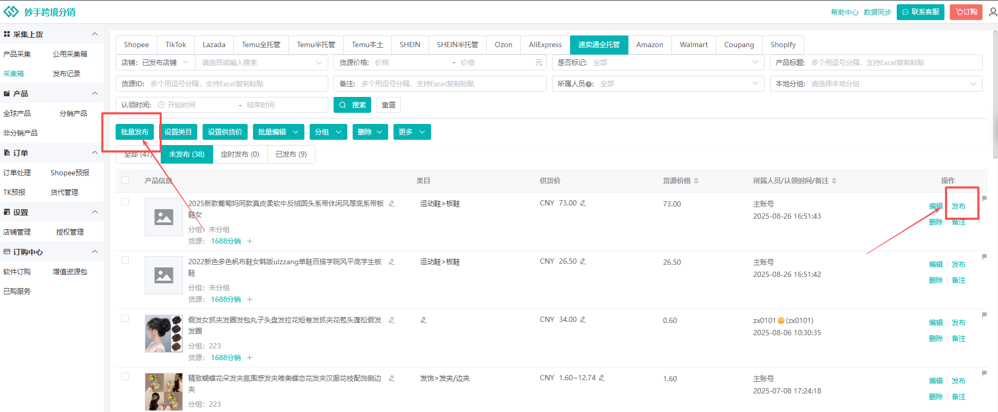Click the 货源ID input field

pos(236,84)
